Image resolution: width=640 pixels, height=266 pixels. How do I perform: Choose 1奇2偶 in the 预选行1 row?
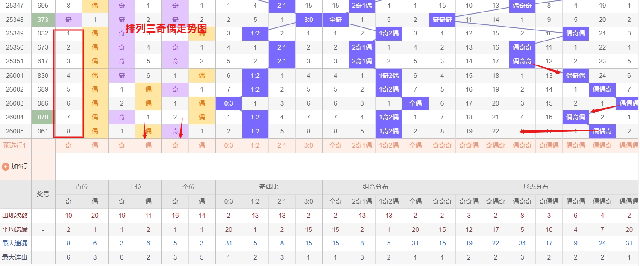click(389, 145)
